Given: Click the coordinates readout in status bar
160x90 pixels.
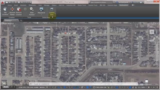Looking at the screenshot, I should click(28, 87).
